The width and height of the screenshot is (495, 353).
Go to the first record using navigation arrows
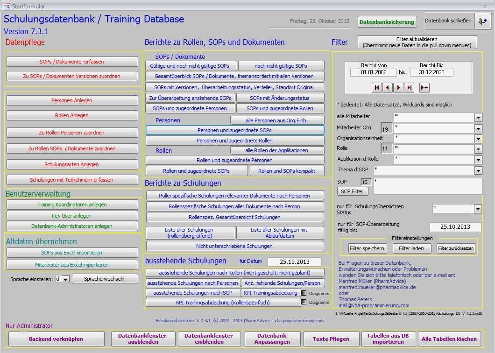[x=376, y=87]
